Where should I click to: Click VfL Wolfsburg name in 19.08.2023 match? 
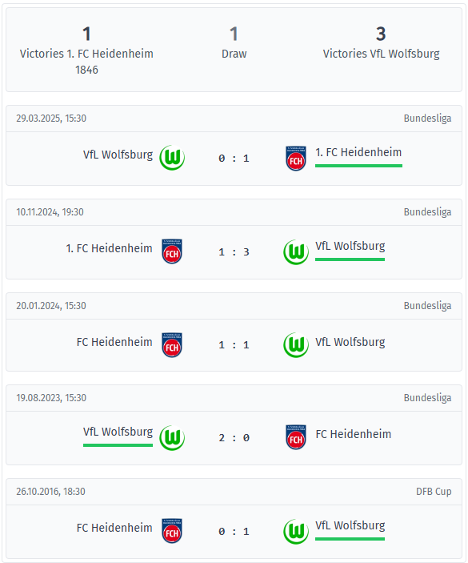(x=118, y=432)
